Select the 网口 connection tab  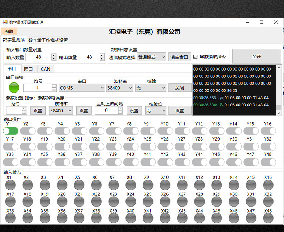click(x=28, y=69)
